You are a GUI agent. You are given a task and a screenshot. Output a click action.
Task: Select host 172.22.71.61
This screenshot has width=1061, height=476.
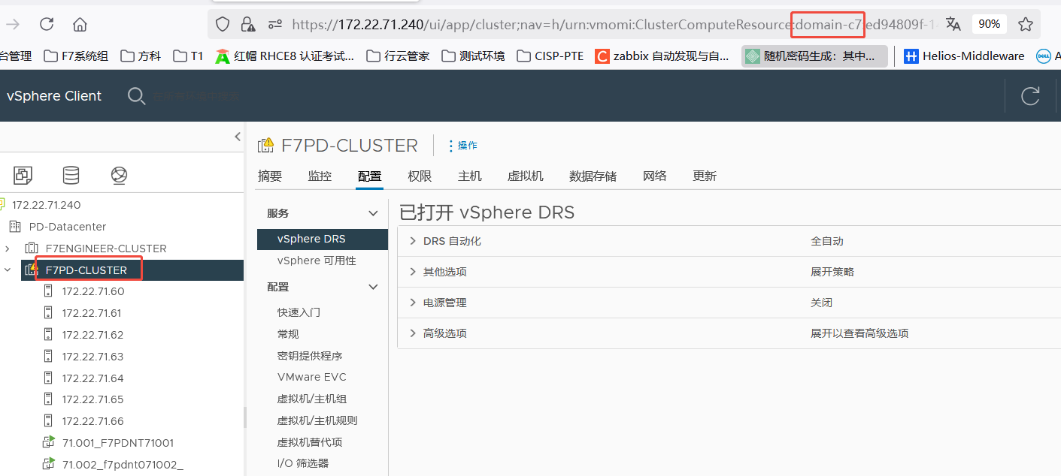[x=91, y=313]
